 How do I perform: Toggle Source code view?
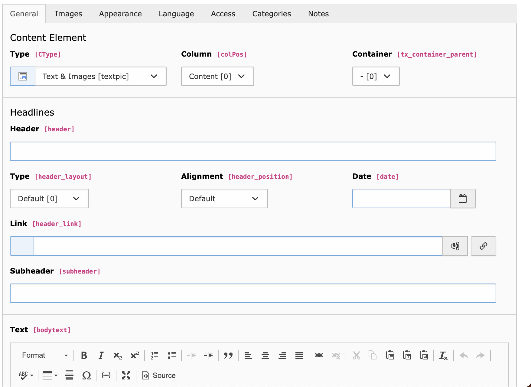coord(159,376)
